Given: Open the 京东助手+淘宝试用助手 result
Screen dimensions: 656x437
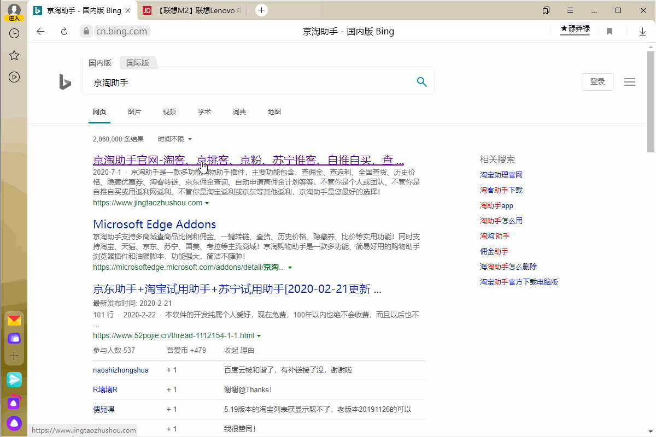Looking at the screenshot, I should [237, 289].
